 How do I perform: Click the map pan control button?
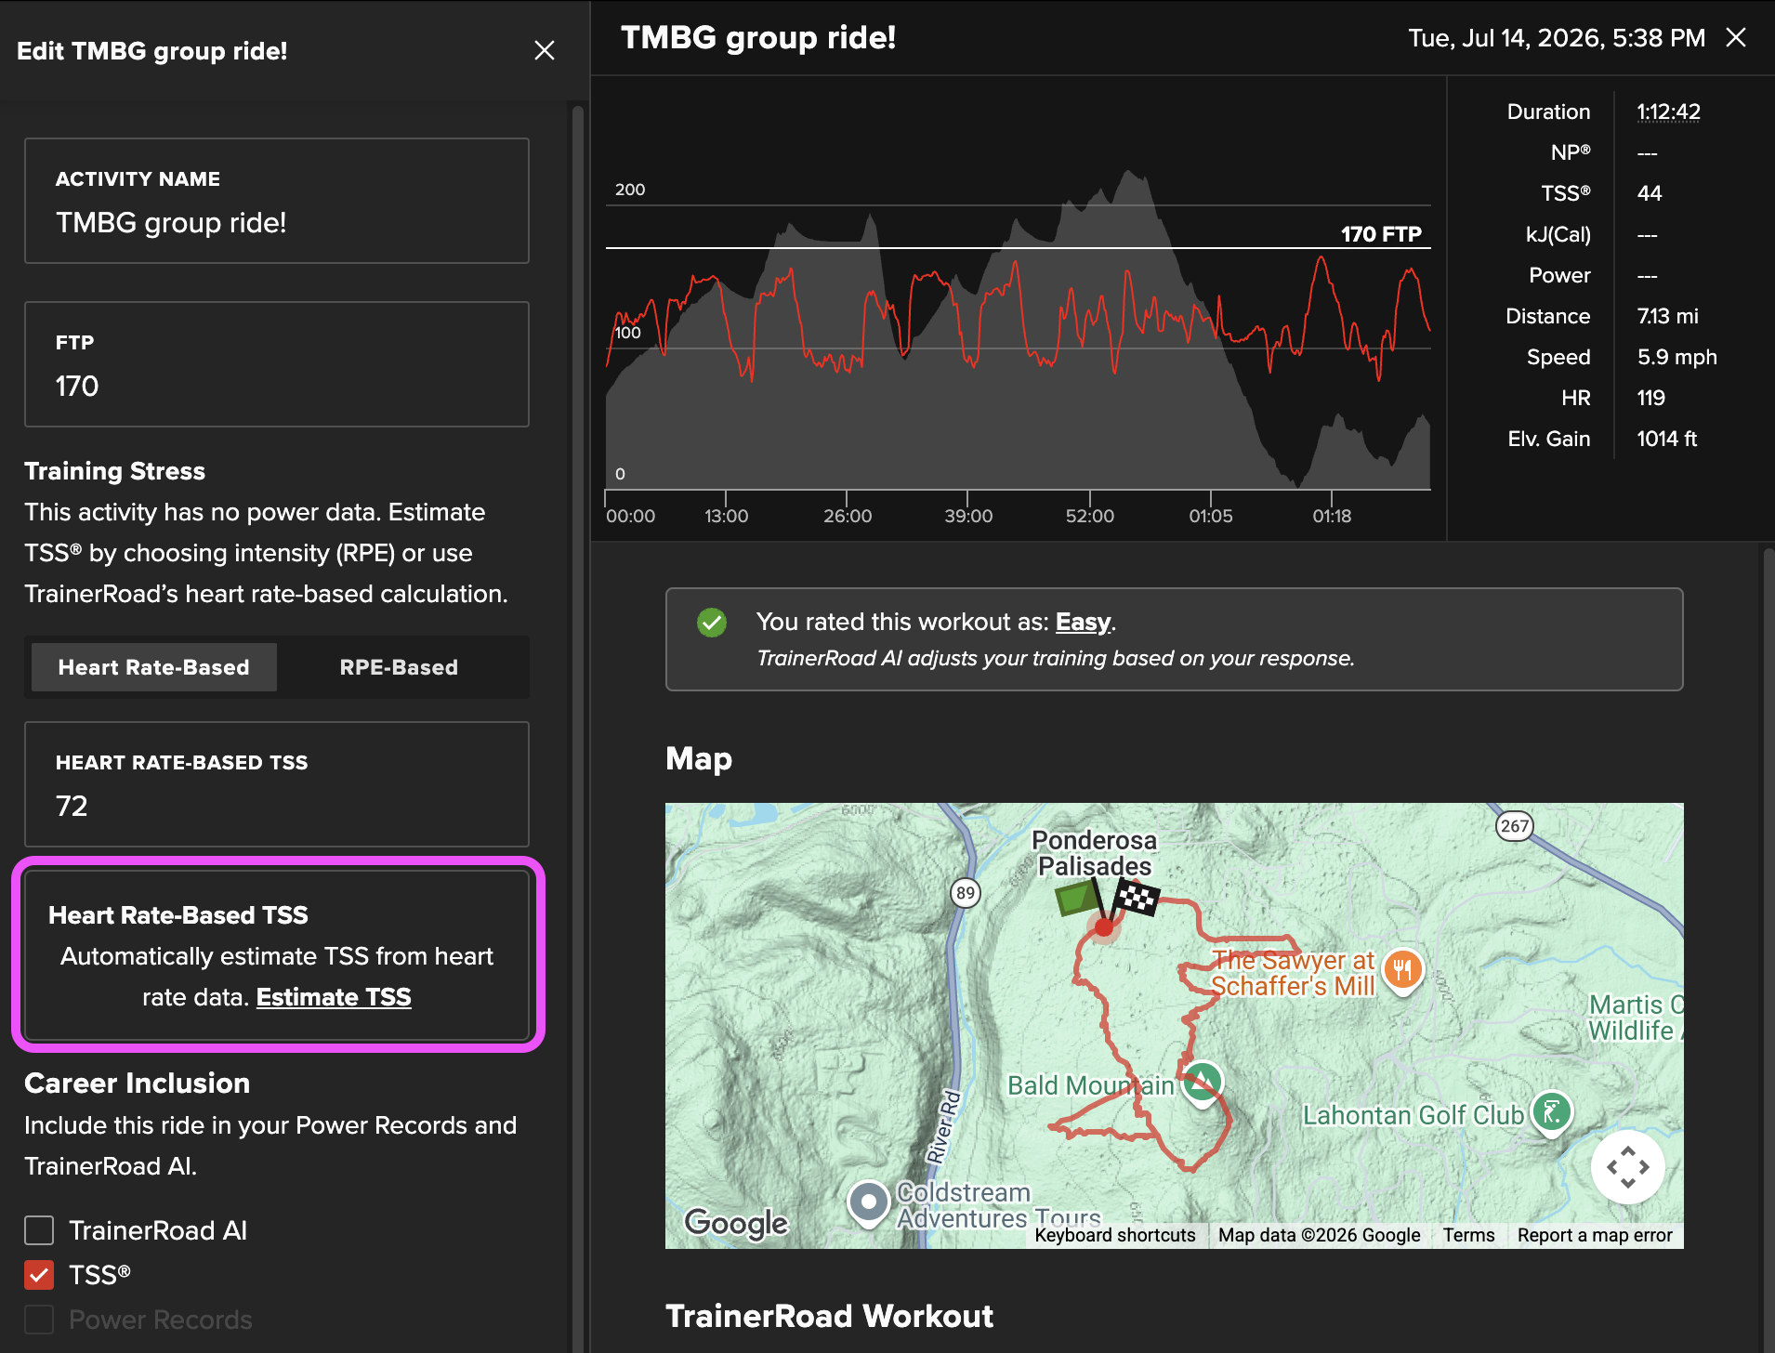pos(1627,1166)
